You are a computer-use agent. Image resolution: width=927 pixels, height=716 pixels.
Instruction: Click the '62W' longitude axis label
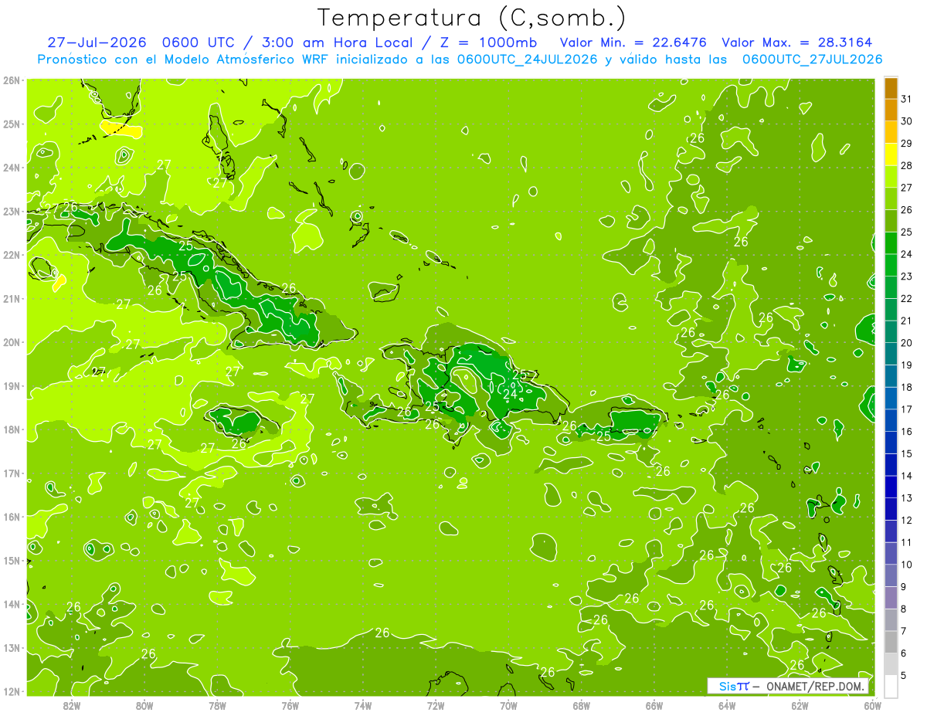click(800, 705)
